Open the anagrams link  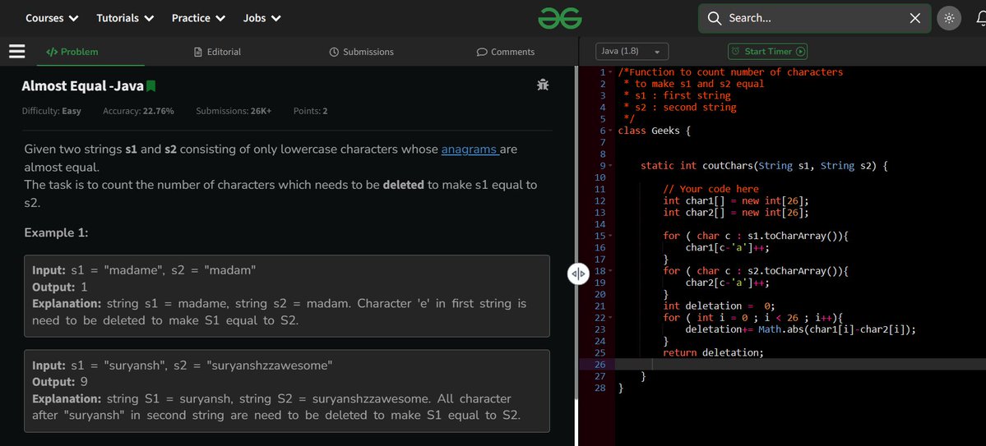470,149
